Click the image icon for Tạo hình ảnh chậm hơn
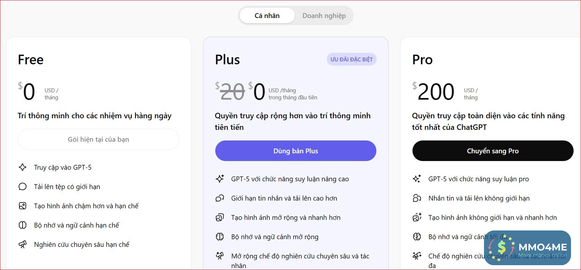This screenshot has width=581, height=270. (23, 206)
